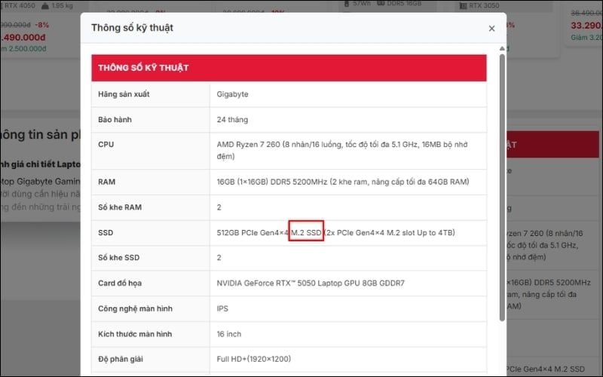Viewport: 603px width, 377px height.
Task: Close the Thông số kỹ thuật dialog
Action: tap(491, 29)
